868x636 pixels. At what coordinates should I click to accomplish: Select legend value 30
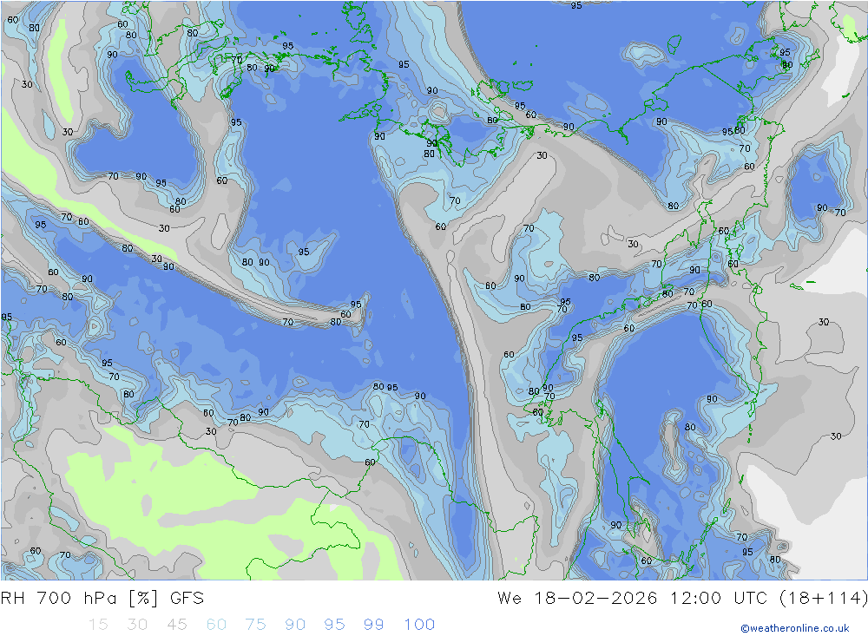point(137,625)
